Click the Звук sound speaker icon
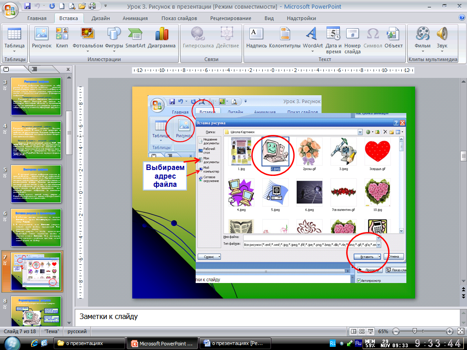 442,34
